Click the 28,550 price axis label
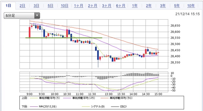Screen dimensions: 203x111 (x=175, y=38)
